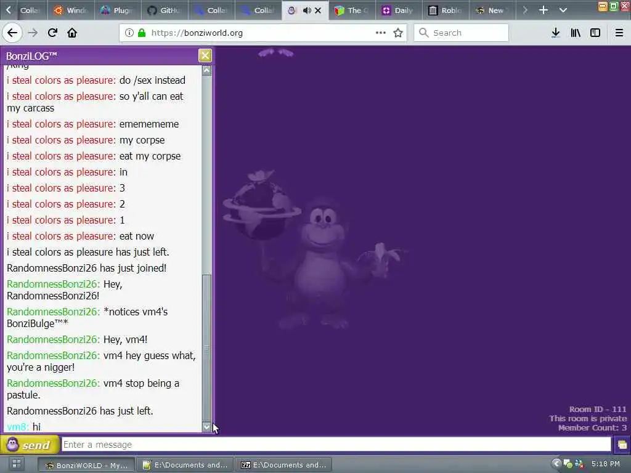Close the active BonziWorld tab
Screen dimensions: 631x473
coord(318,10)
